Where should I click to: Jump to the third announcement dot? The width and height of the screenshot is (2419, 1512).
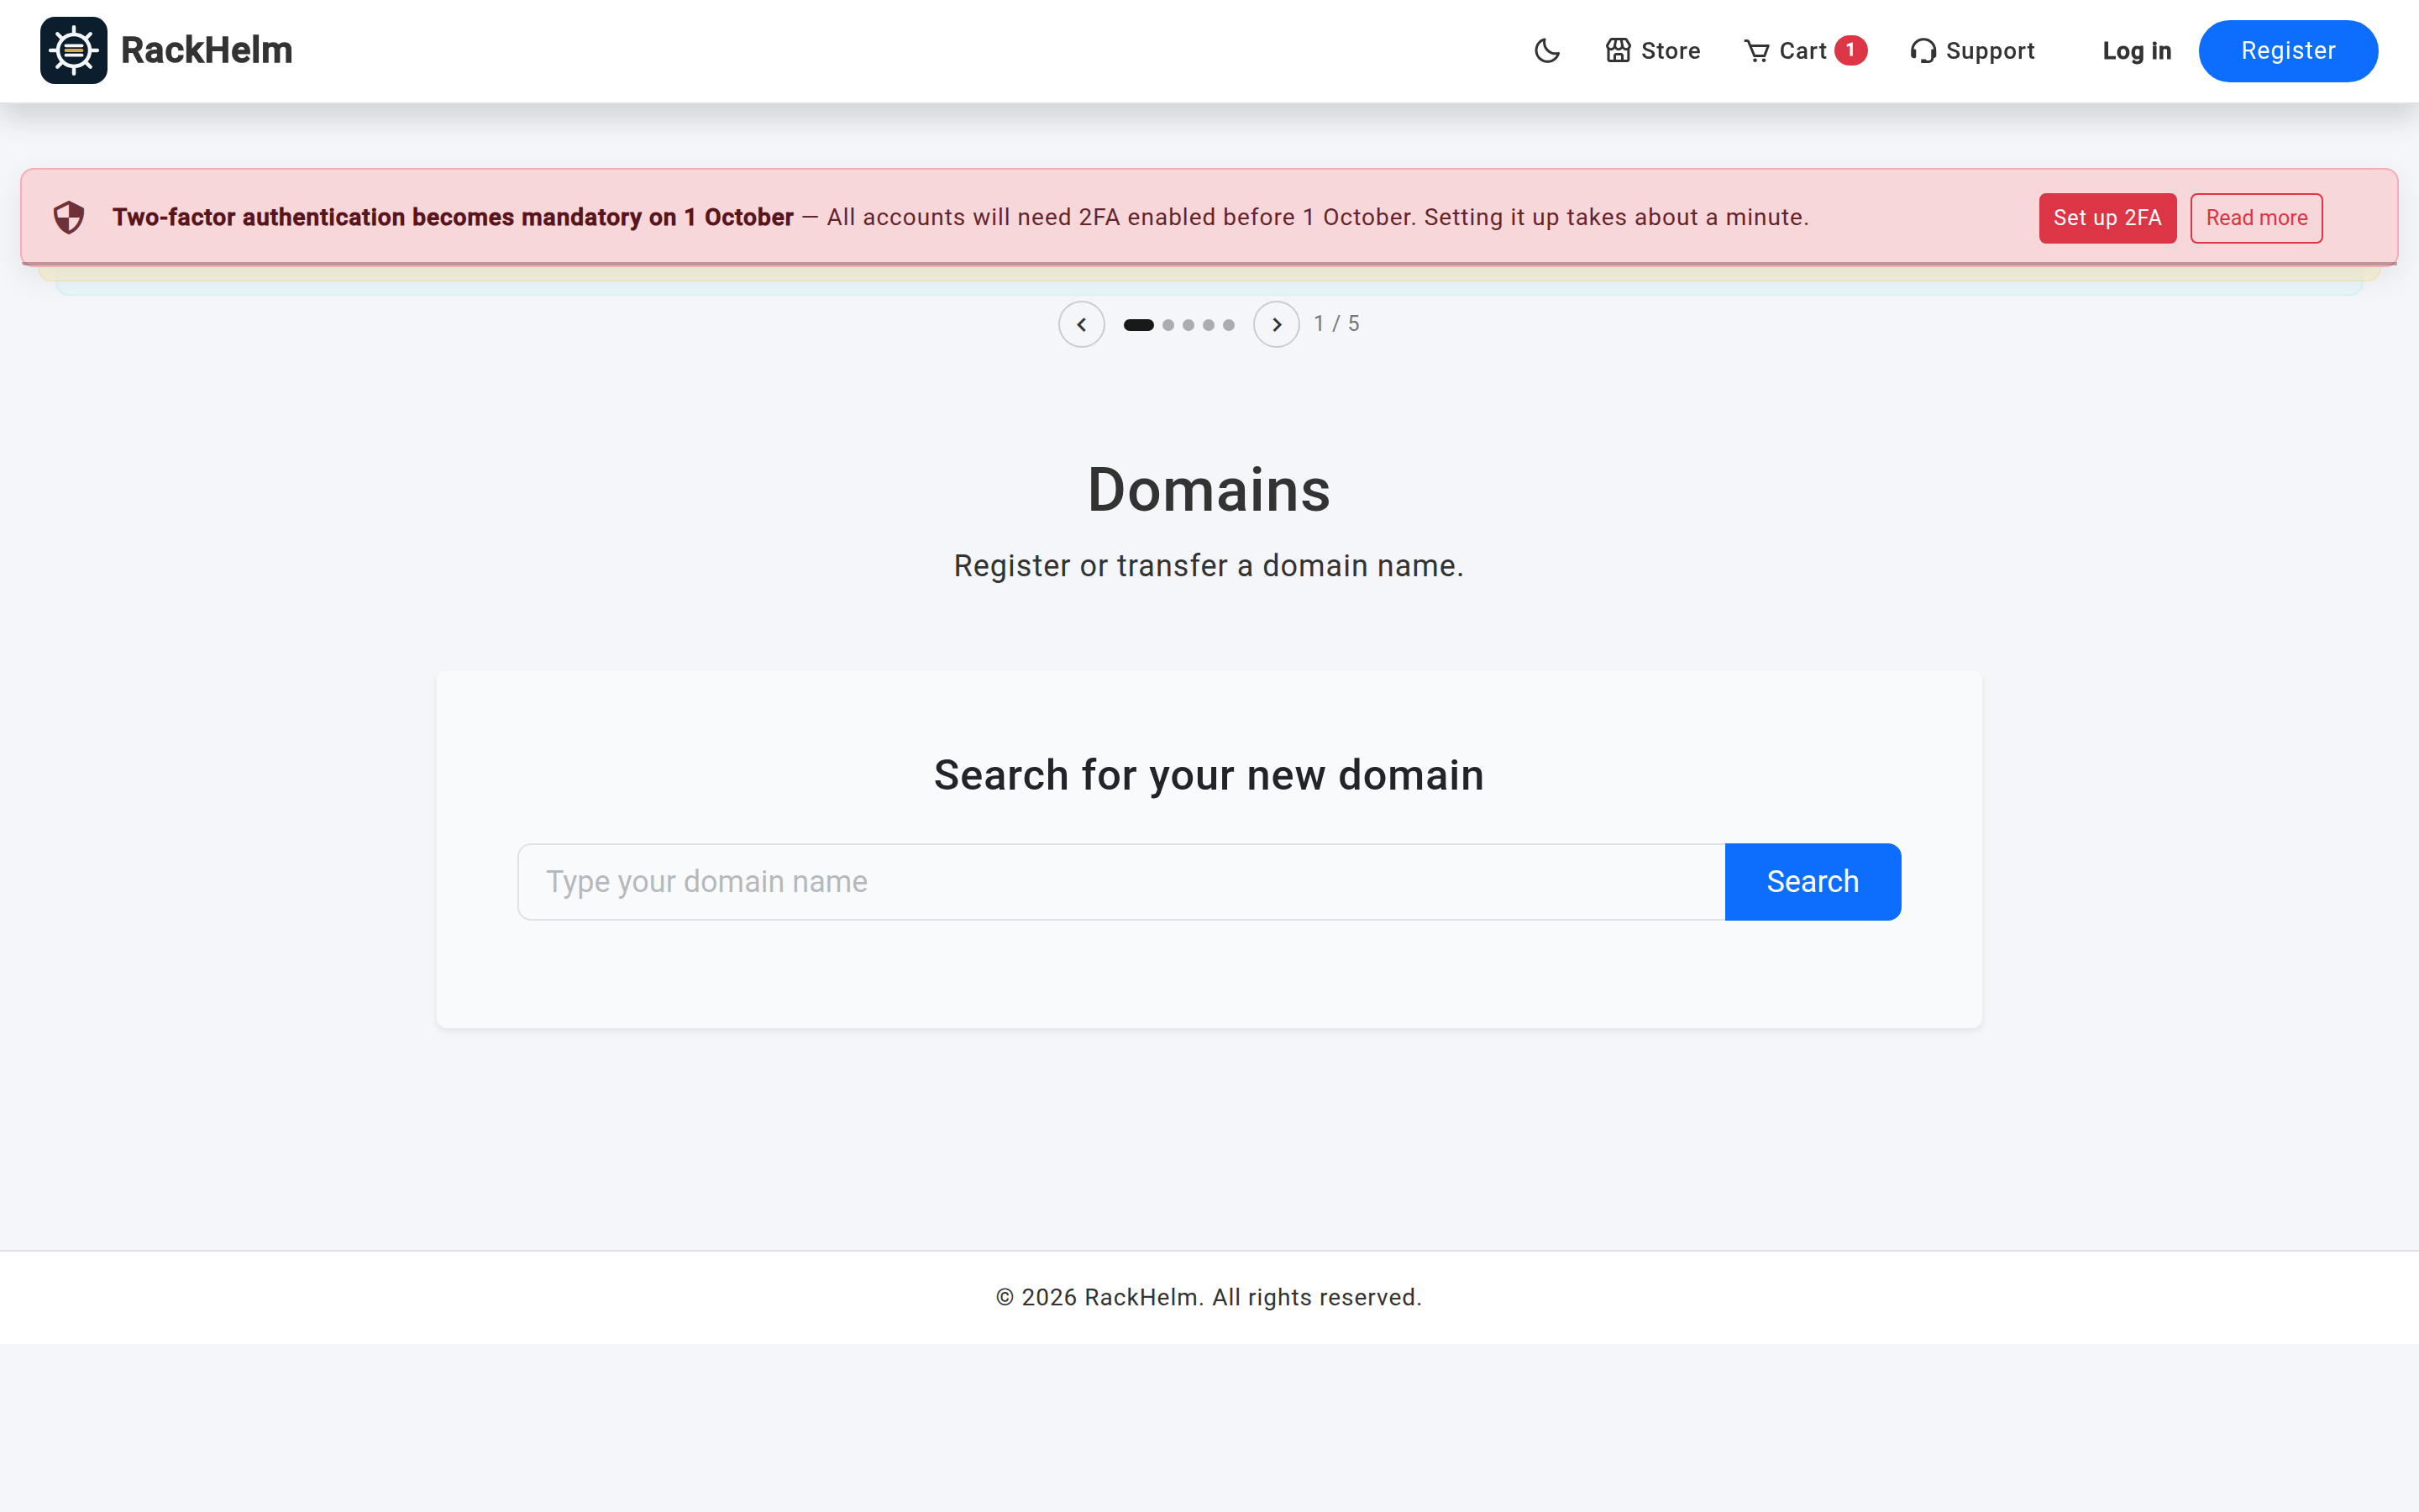1189,324
